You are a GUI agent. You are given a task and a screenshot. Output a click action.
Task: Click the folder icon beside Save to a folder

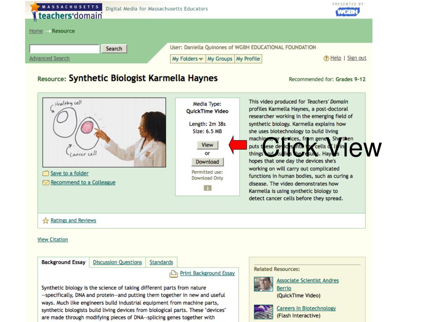tap(46, 173)
